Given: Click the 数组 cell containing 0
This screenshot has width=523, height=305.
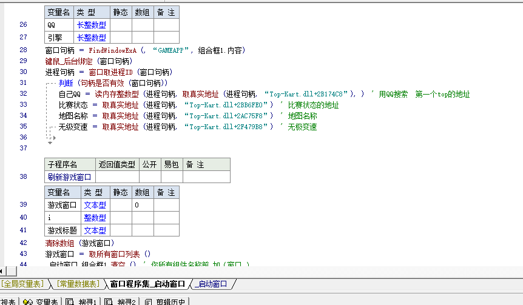Looking at the screenshot, I should [143, 205].
